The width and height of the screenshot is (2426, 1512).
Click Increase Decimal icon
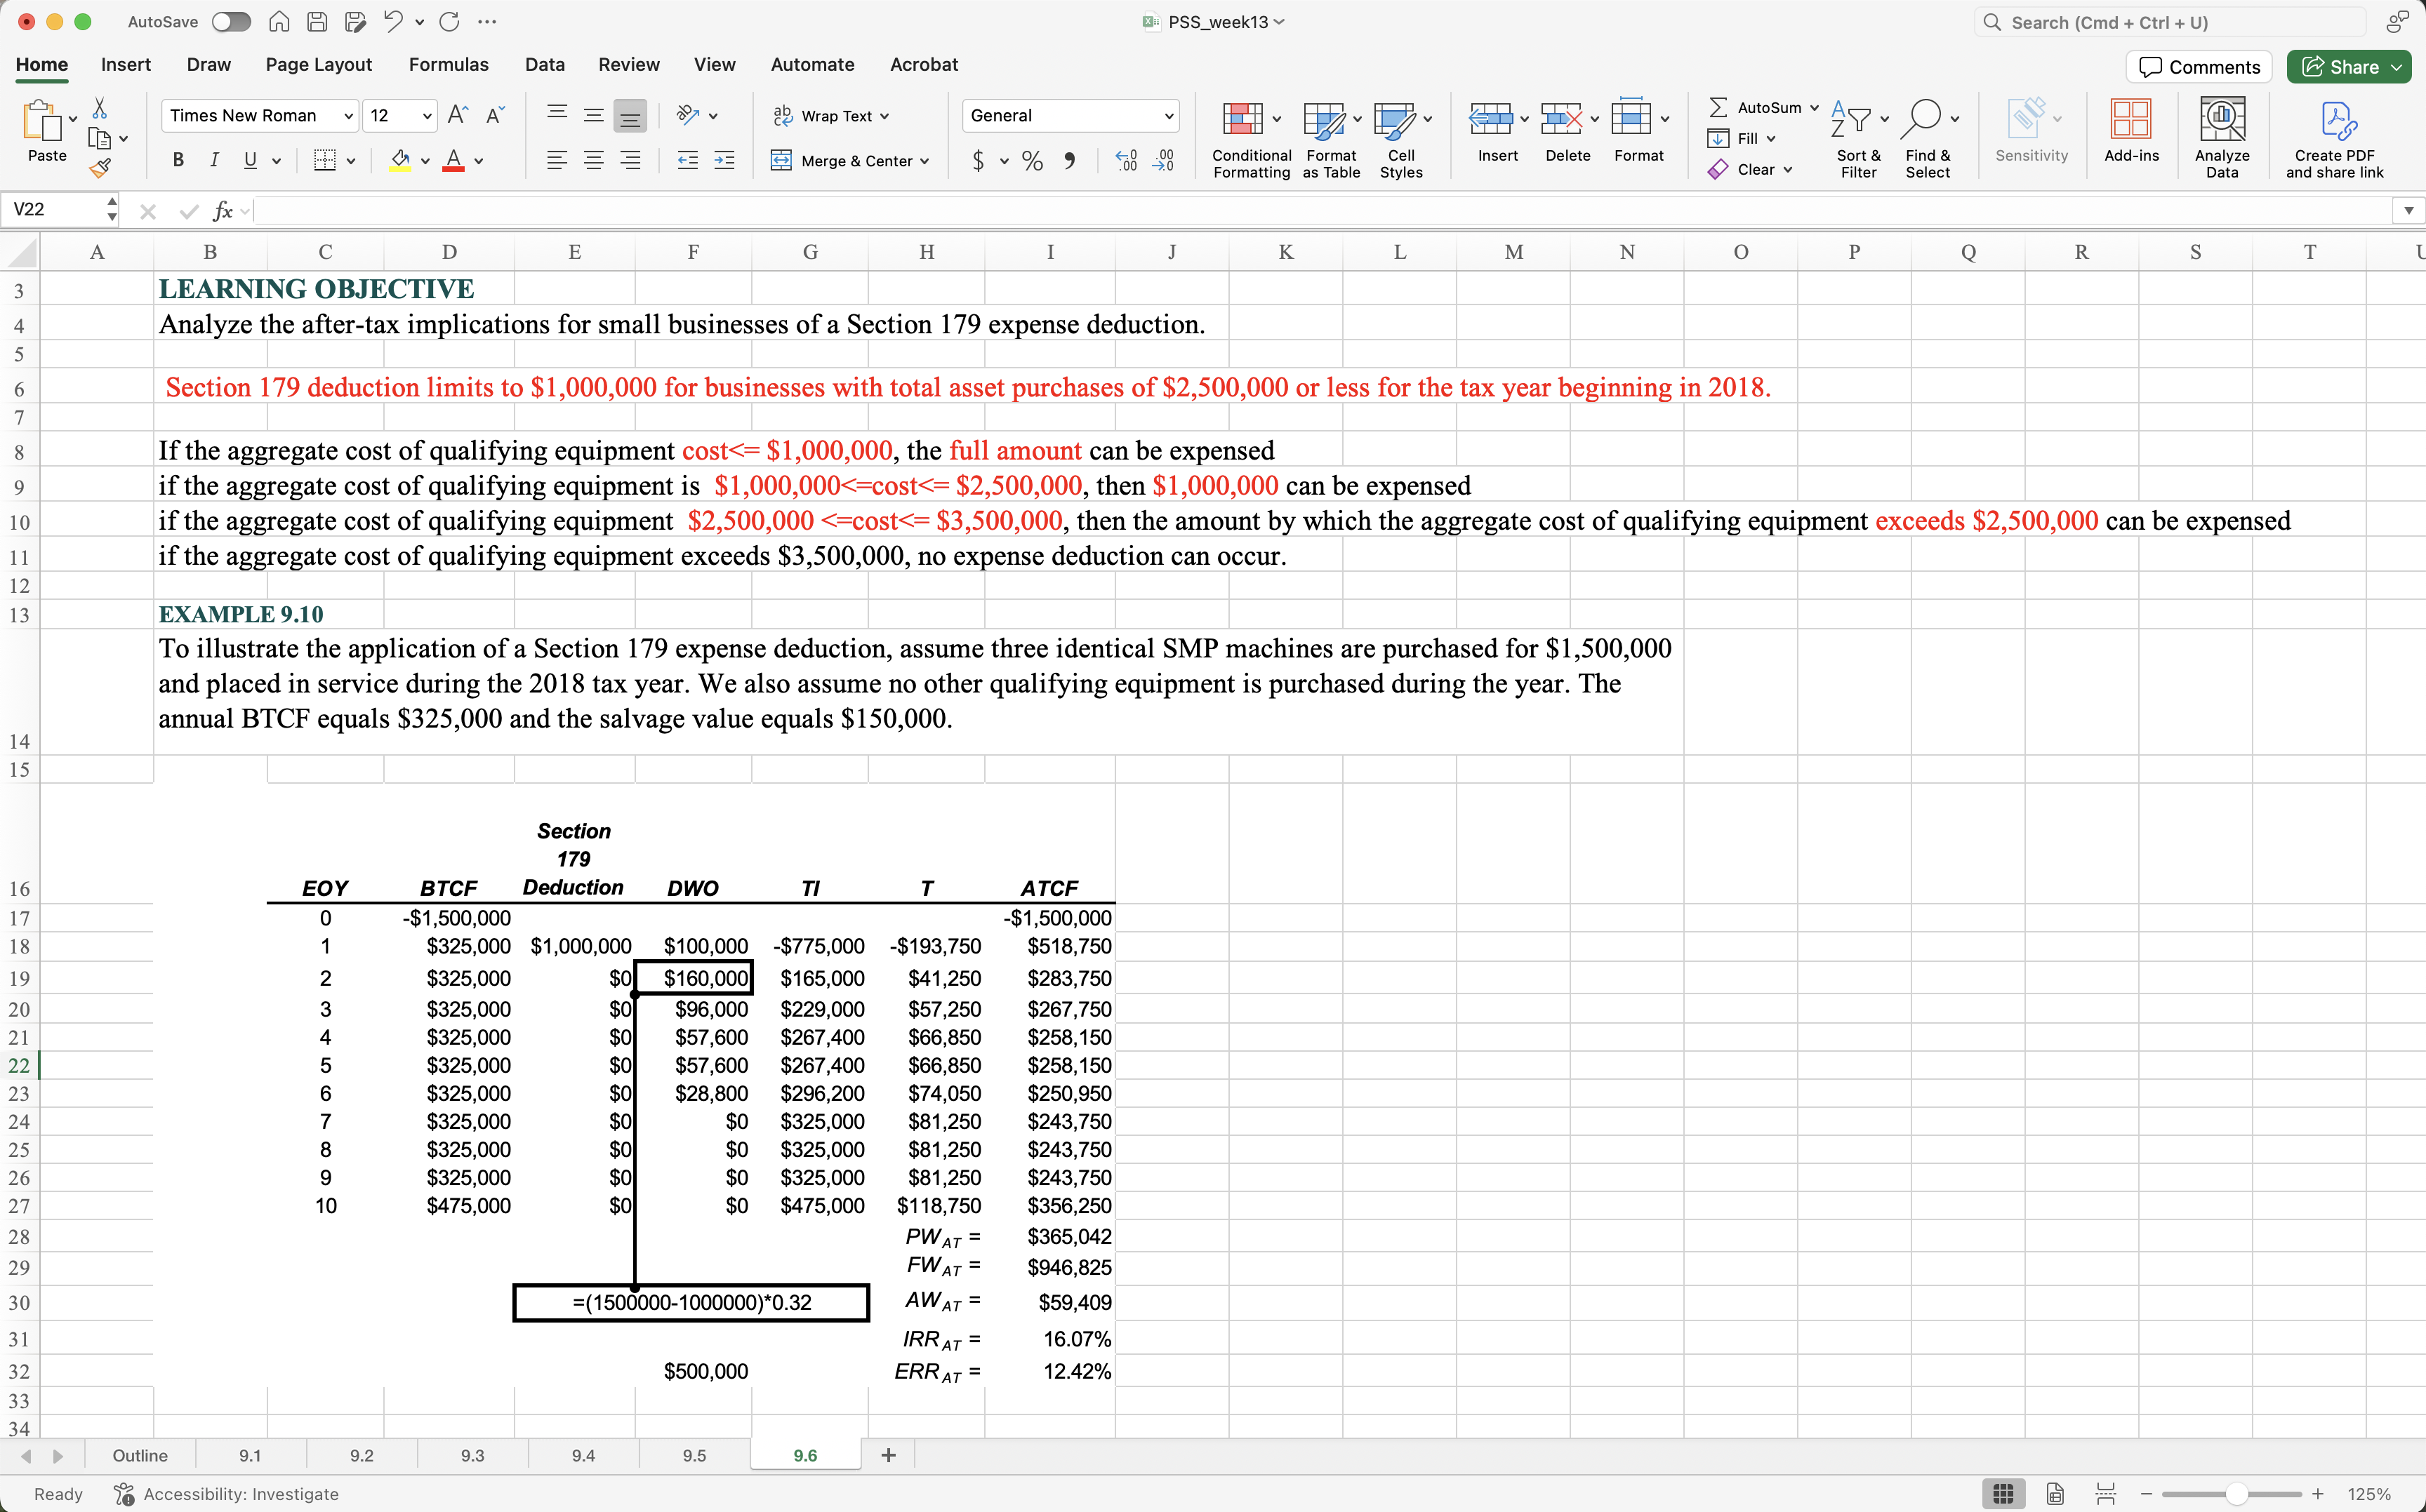pyautogui.click(x=1127, y=160)
